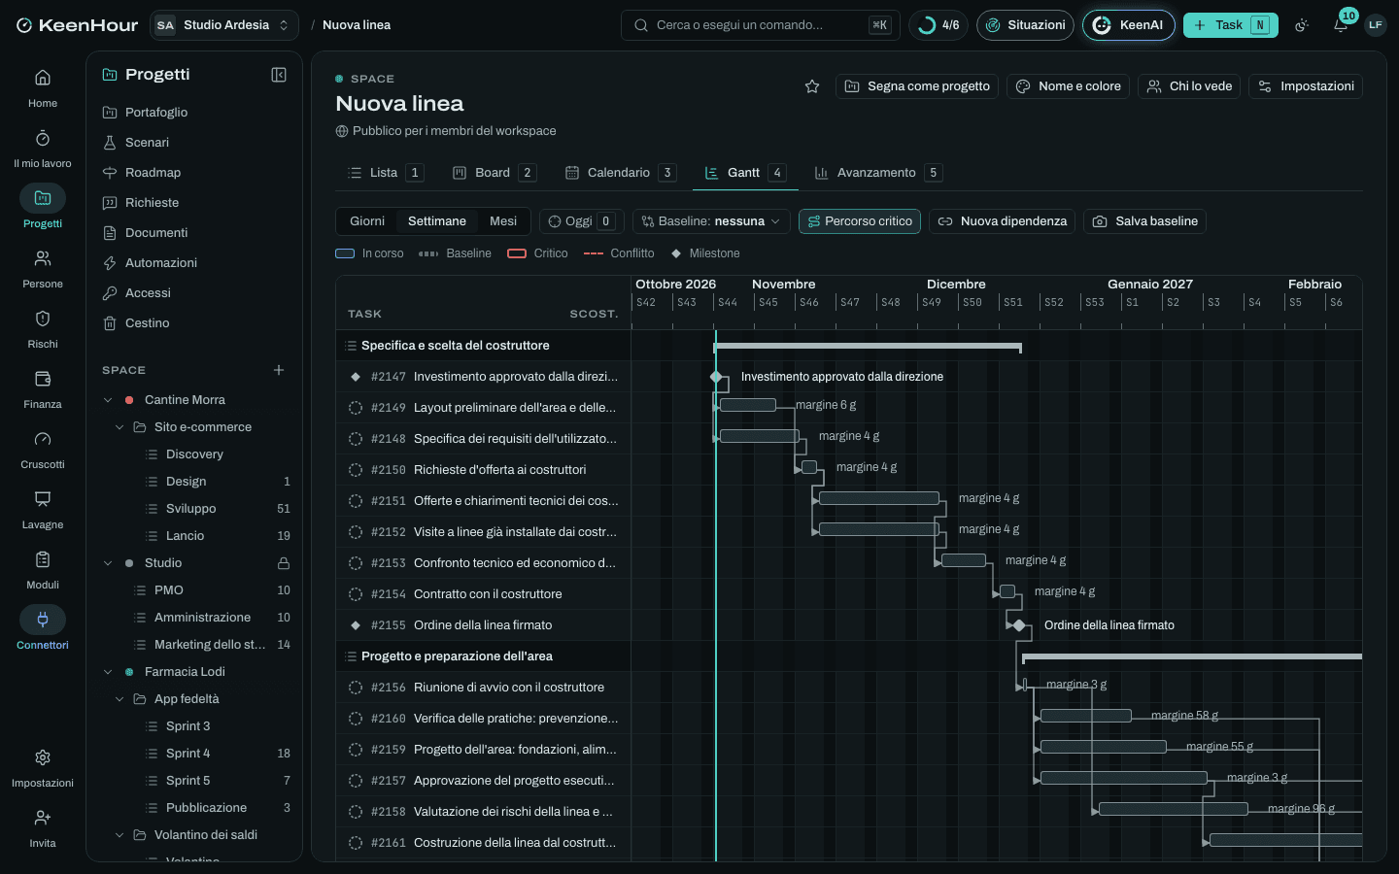Switch timescale to Mesi

point(503,221)
